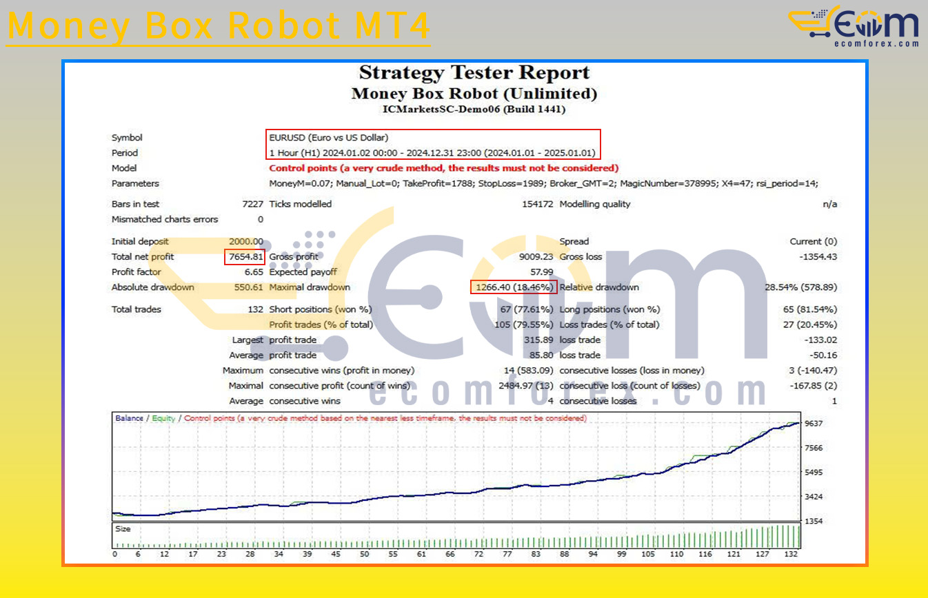The image size is (928, 598).
Task: Click the Symbol row label
Action: [127, 138]
